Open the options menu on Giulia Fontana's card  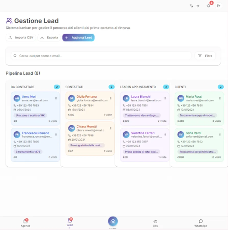pyautogui.click(x=111, y=98)
